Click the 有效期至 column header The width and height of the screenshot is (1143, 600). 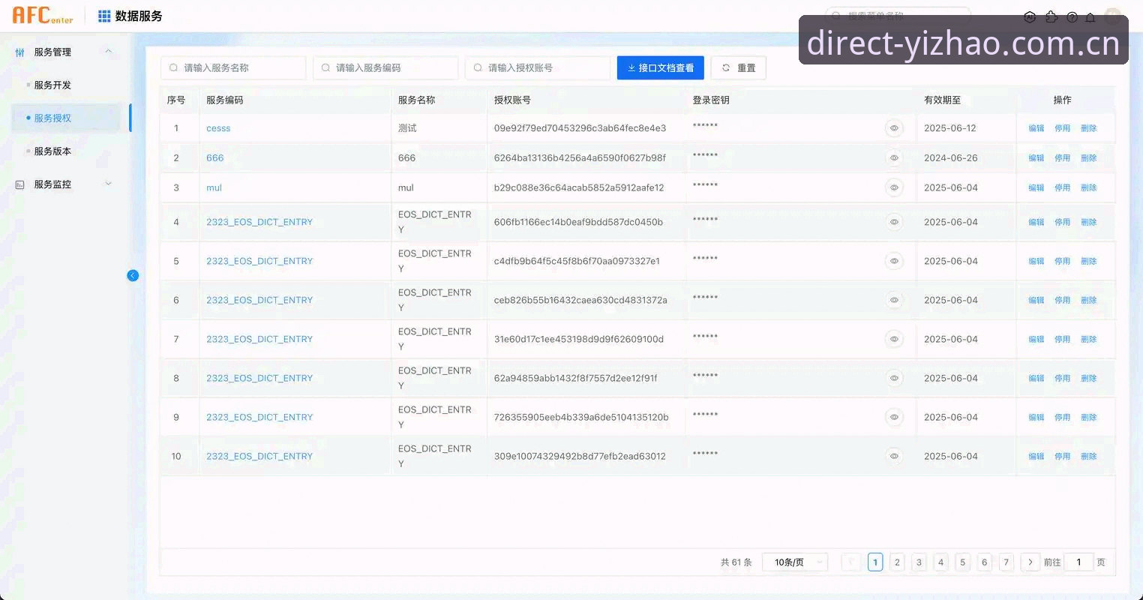[942, 100]
